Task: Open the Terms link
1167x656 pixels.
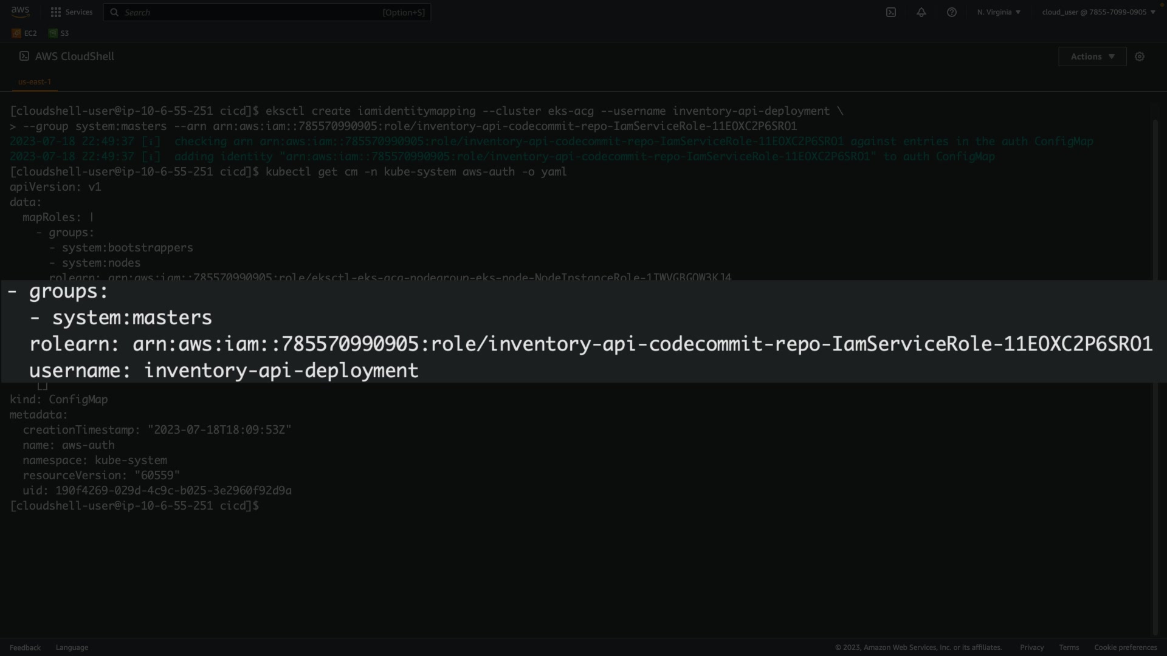Action: 1069,647
